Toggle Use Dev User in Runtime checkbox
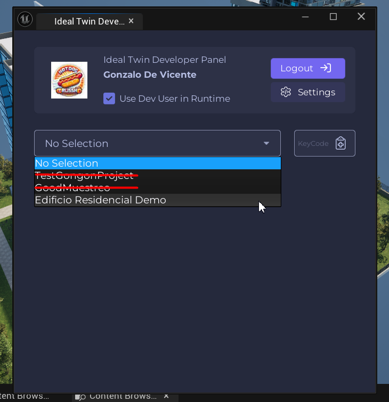The image size is (389, 402). point(109,99)
